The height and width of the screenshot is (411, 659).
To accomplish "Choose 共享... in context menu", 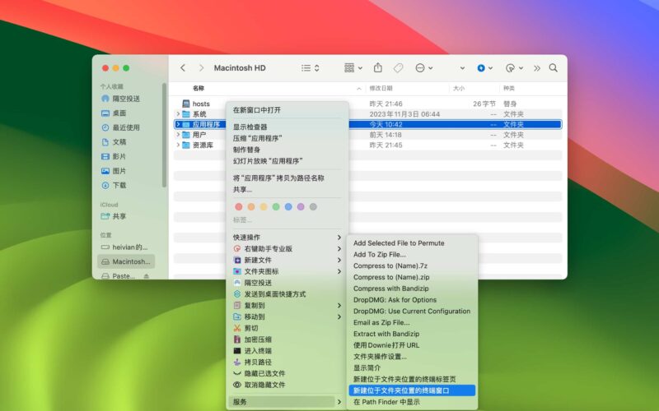I will [242, 190].
